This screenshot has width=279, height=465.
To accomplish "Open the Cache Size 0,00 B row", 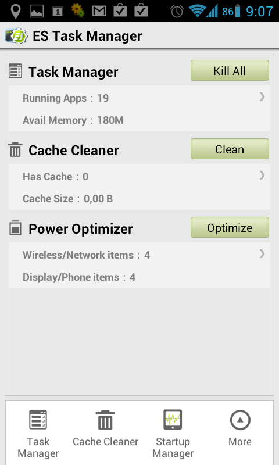I will [x=139, y=199].
